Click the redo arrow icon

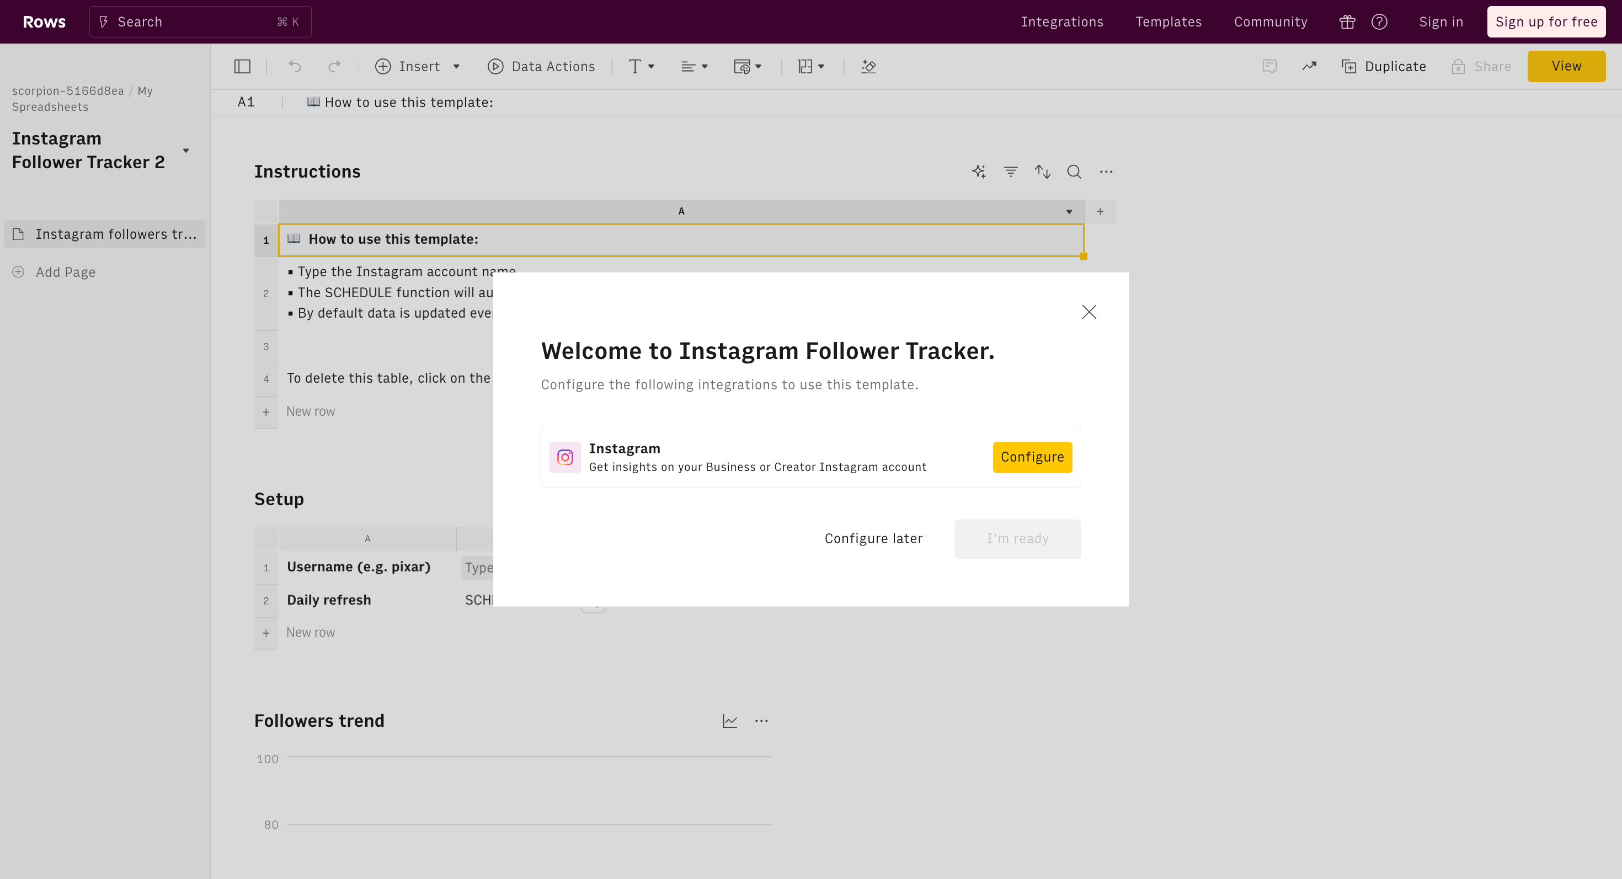coord(334,67)
